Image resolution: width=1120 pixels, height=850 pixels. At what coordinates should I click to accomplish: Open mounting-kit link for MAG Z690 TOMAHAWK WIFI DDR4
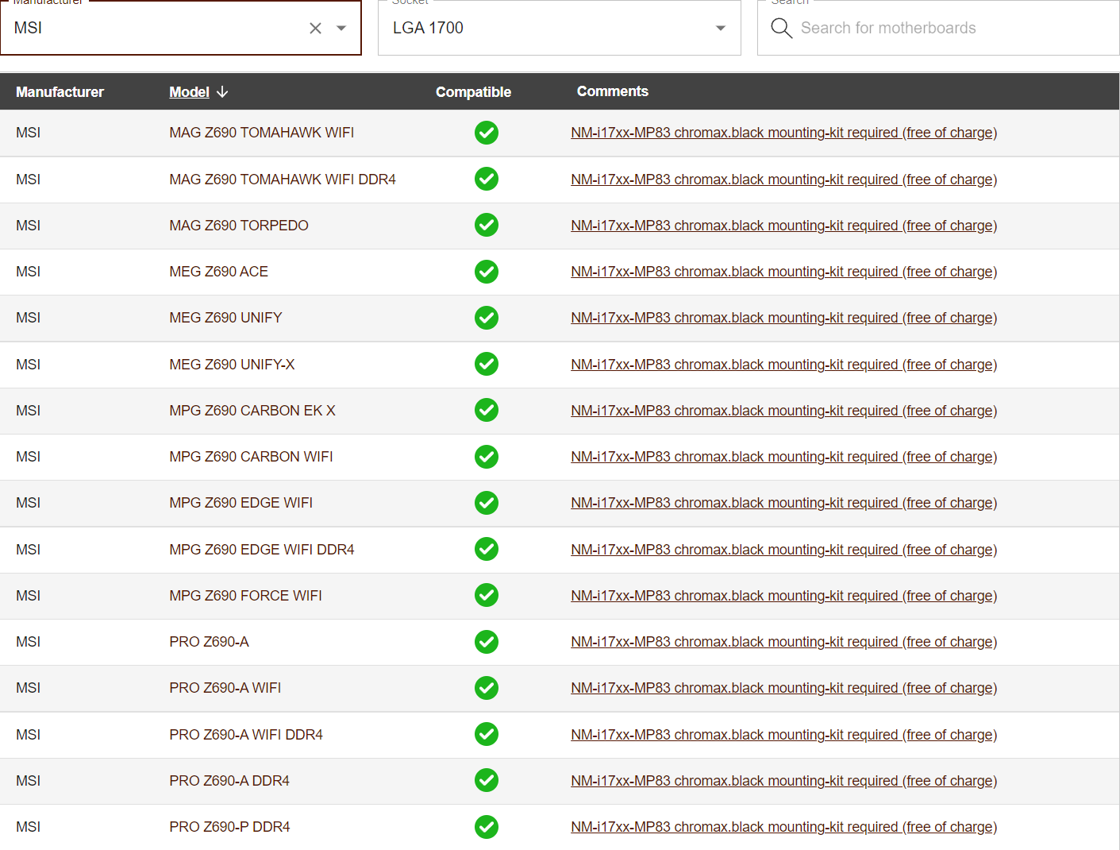point(783,180)
